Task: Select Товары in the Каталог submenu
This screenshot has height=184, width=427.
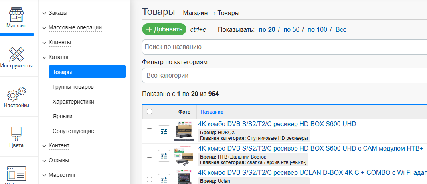Action: point(87,71)
